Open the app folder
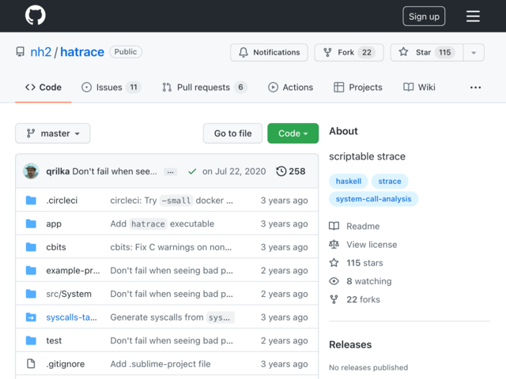 [x=54, y=223]
